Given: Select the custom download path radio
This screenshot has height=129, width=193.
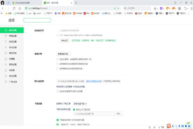Looking at the screenshot, I should [74, 114].
